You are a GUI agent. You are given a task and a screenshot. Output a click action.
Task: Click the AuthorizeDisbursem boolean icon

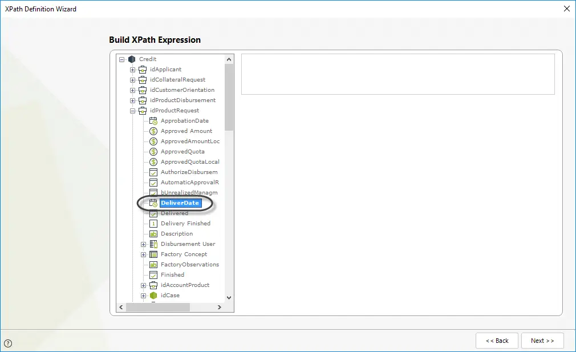(x=153, y=172)
